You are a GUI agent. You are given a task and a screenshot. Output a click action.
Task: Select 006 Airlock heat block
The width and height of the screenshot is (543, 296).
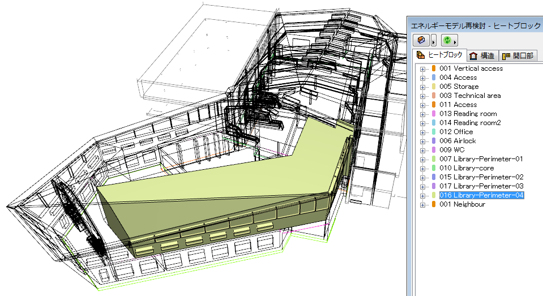(458, 140)
